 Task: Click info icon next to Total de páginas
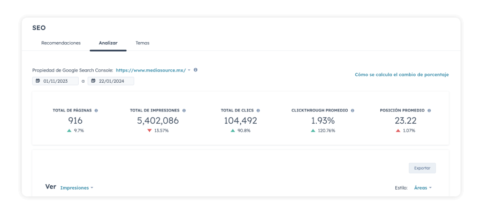coord(96,110)
